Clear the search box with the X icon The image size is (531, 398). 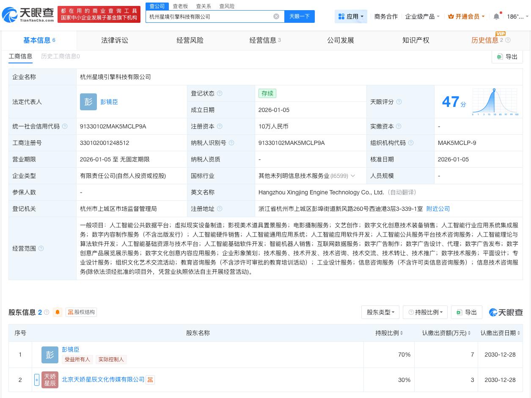276,16
